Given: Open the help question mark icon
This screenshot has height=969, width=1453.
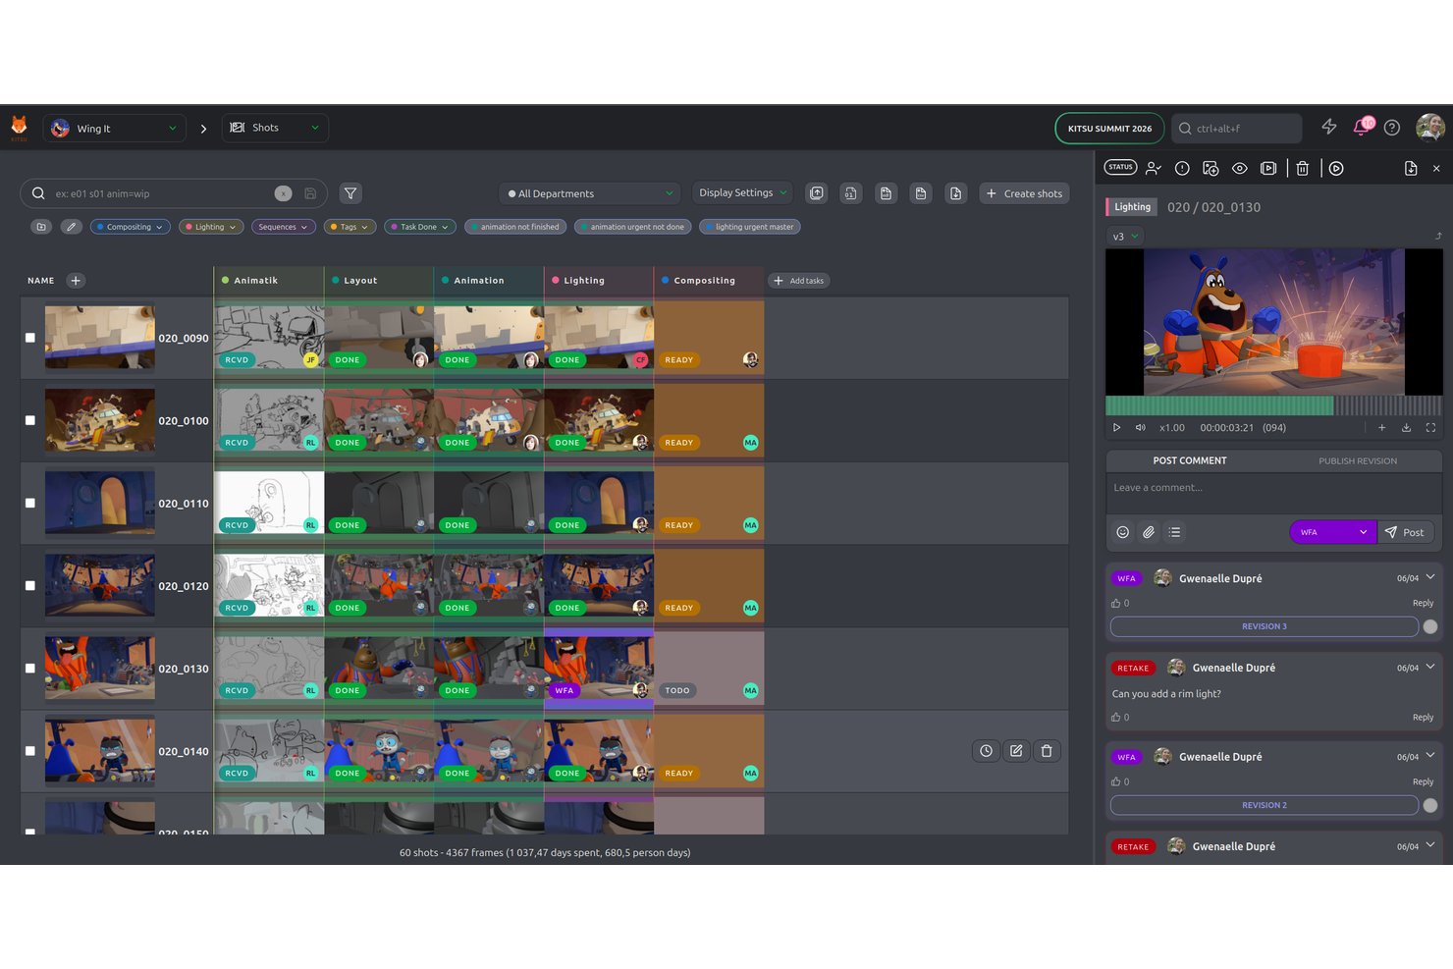Looking at the screenshot, I should point(1392,128).
